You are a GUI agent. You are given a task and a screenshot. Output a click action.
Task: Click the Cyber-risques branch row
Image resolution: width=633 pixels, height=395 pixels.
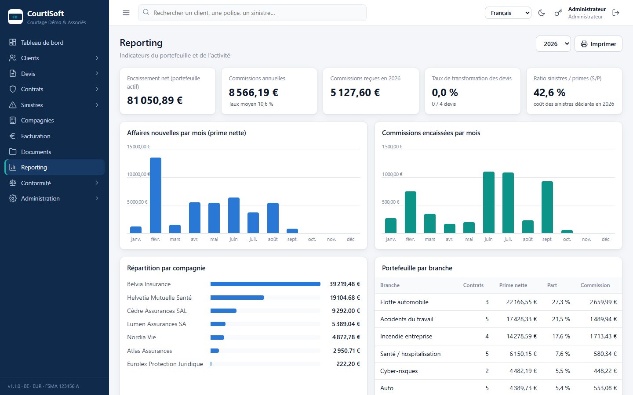point(498,371)
